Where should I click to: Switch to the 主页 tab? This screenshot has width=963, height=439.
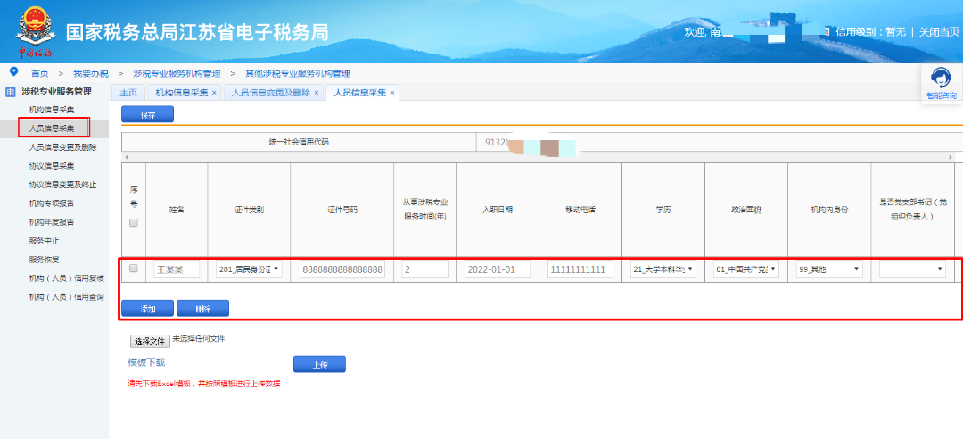click(x=128, y=93)
